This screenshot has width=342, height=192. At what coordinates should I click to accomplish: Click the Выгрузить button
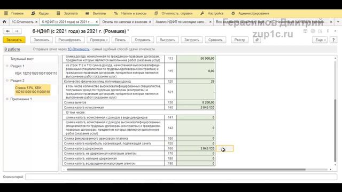[167, 40]
